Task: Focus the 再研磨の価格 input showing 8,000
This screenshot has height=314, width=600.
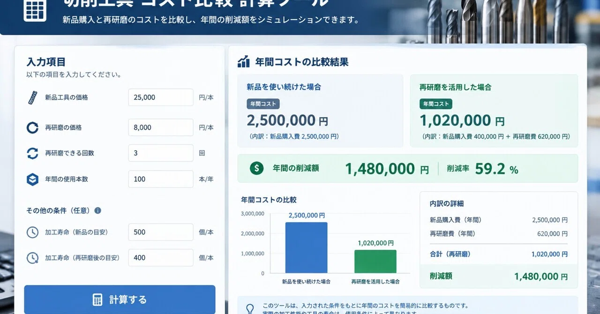Action: tap(161, 127)
